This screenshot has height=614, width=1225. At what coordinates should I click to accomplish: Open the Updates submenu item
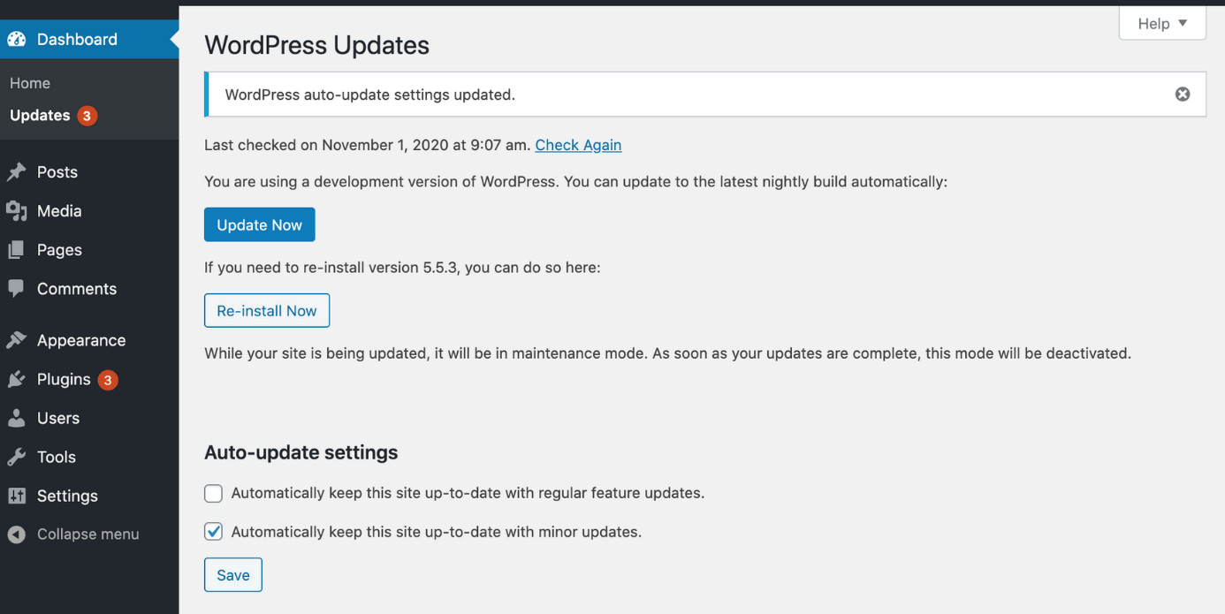(x=40, y=116)
